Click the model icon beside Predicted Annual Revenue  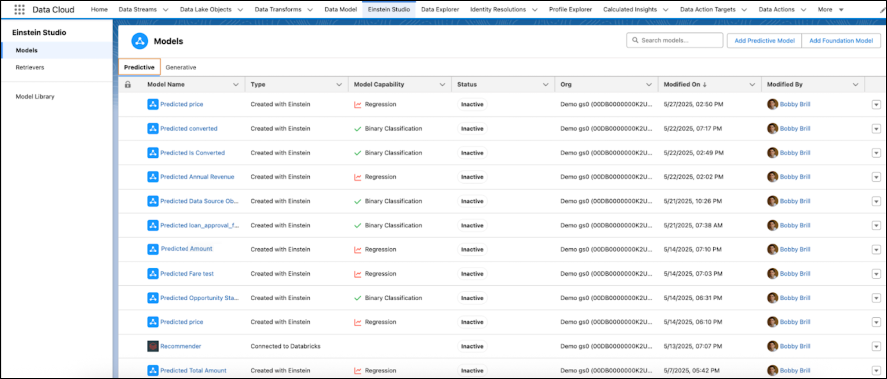(x=153, y=177)
